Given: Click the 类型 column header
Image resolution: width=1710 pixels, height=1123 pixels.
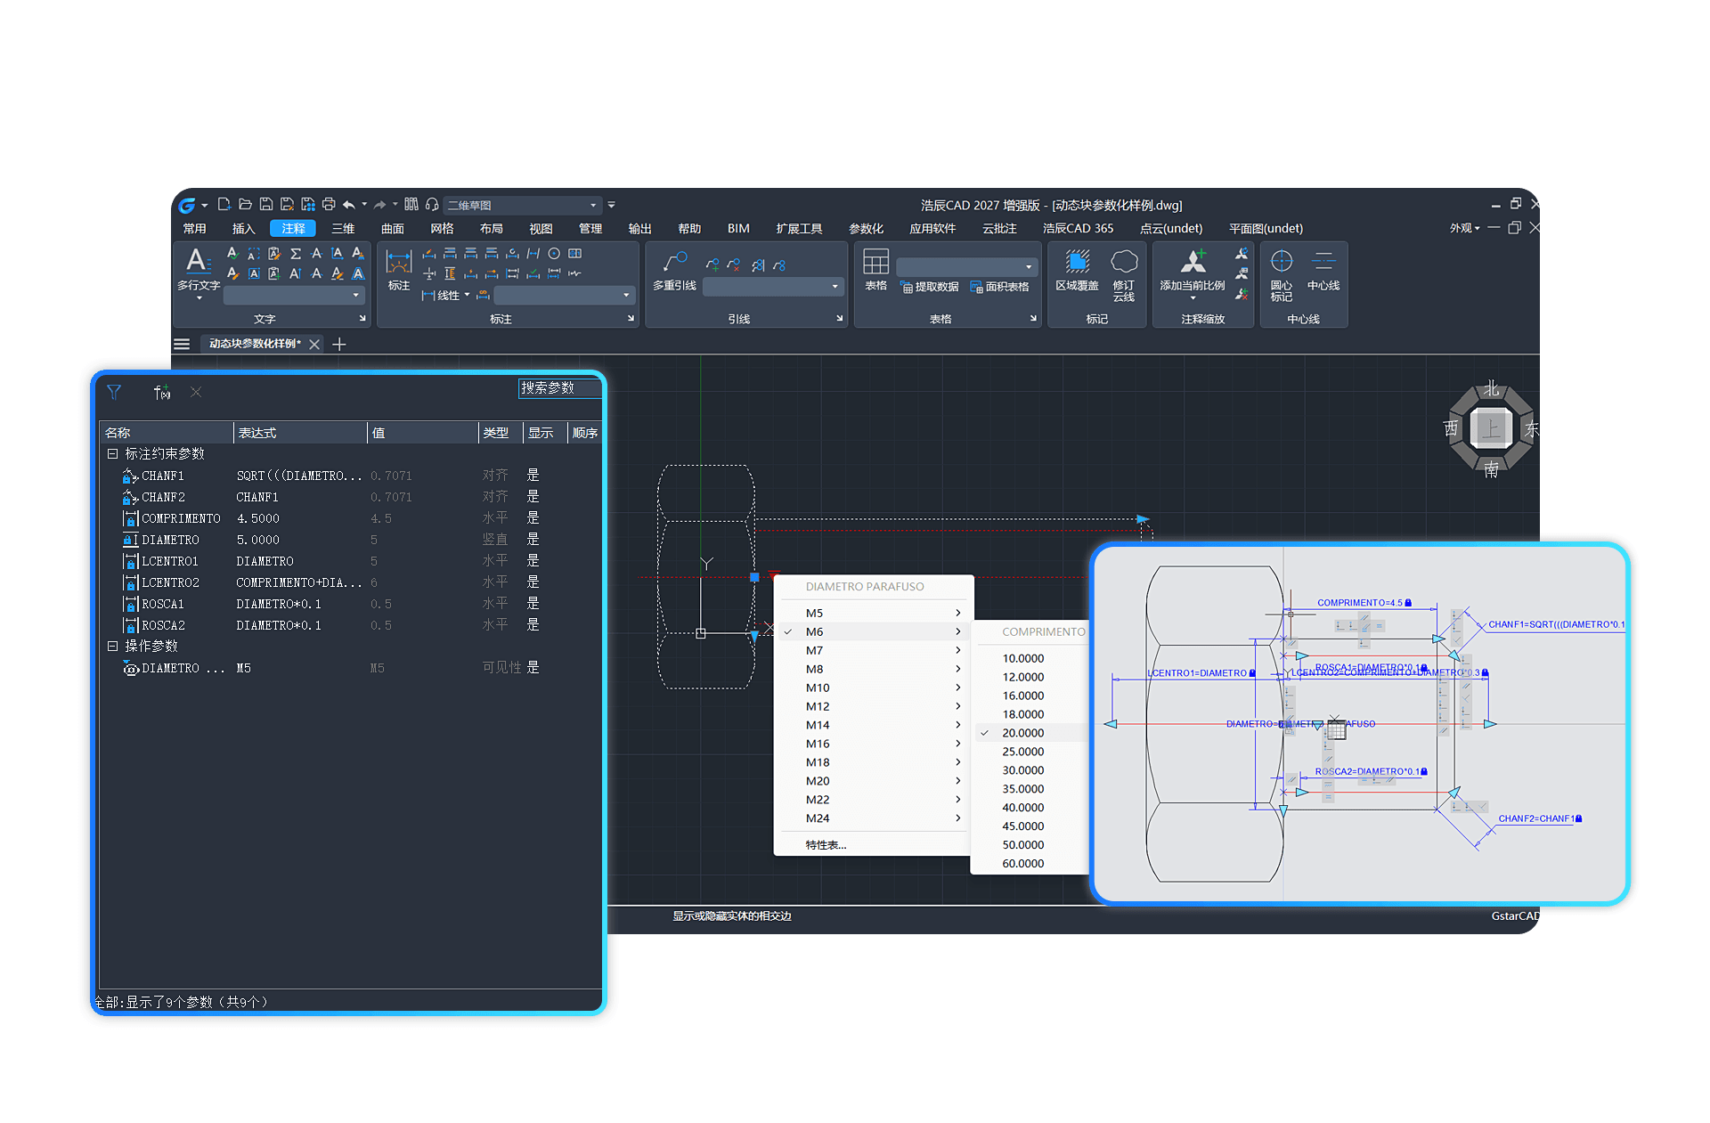Looking at the screenshot, I should [501, 433].
